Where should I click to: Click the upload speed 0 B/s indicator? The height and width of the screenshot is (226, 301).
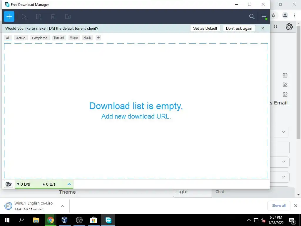point(49,184)
